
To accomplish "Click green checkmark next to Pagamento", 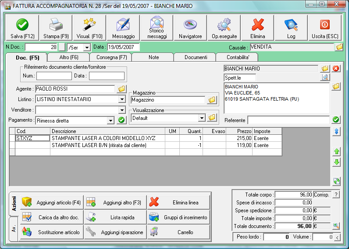I will click(121, 120).
